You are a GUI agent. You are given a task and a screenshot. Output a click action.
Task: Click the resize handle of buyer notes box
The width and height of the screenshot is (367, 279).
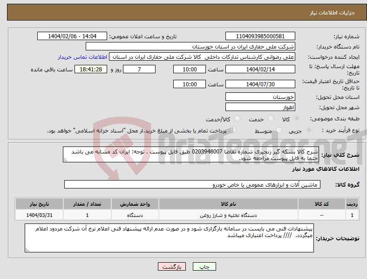(27, 250)
